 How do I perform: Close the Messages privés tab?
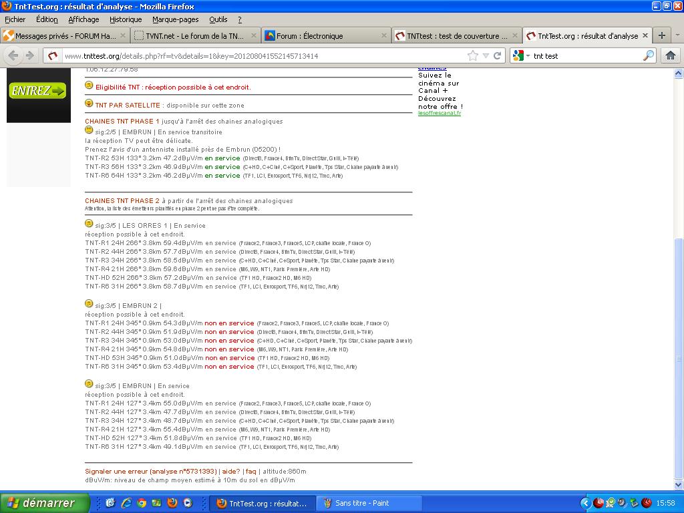click(x=123, y=36)
